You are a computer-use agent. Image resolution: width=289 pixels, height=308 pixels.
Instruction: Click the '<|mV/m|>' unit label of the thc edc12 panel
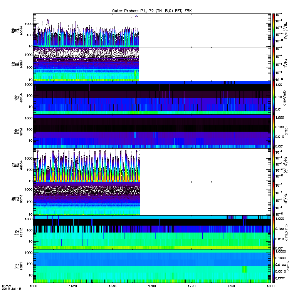[286, 233]
